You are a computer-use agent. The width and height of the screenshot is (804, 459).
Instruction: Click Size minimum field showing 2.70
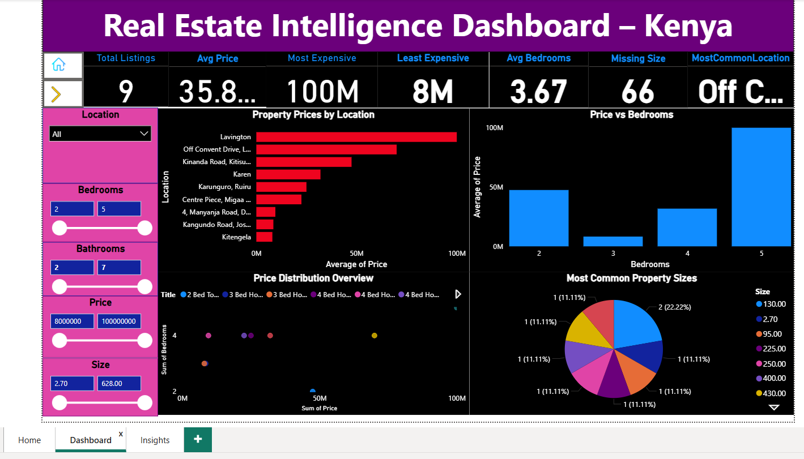click(72, 383)
